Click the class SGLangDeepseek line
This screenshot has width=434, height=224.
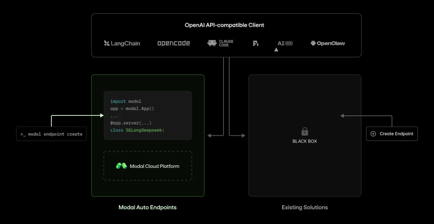pyautogui.click(x=137, y=130)
